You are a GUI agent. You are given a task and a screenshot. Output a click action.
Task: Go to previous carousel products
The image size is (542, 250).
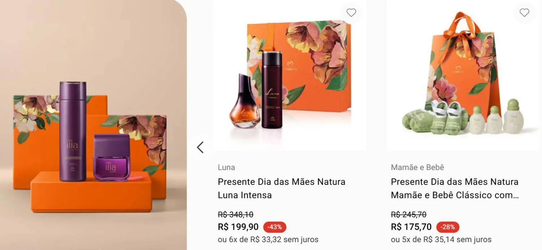pos(200,147)
